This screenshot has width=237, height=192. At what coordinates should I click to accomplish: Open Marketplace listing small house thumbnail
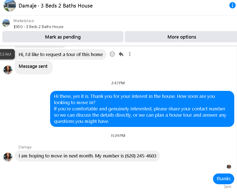click(x=6, y=23)
